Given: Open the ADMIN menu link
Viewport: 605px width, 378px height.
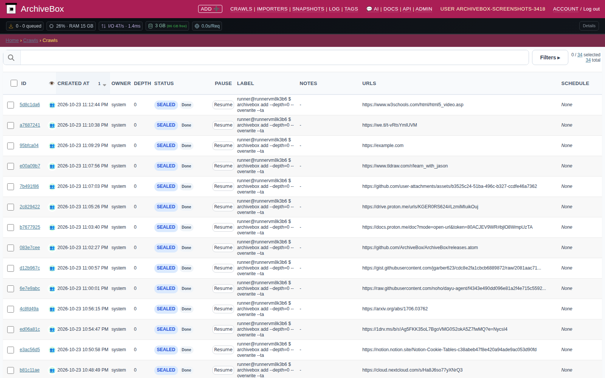Looking at the screenshot, I should (x=424, y=9).
